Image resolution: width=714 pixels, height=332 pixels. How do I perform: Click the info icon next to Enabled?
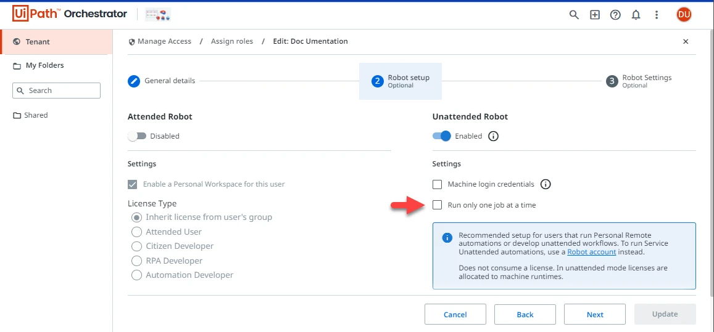(493, 136)
